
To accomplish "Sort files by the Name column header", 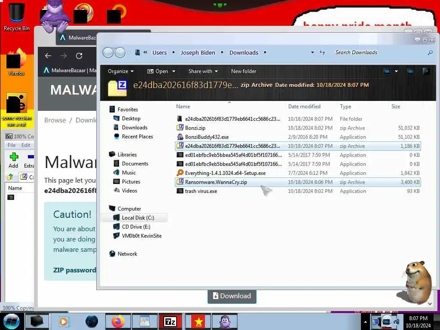I will (x=183, y=107).
